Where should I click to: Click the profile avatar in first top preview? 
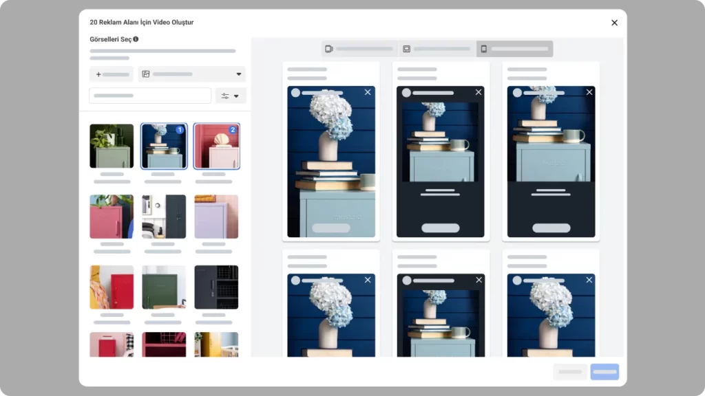pos(295,93)
